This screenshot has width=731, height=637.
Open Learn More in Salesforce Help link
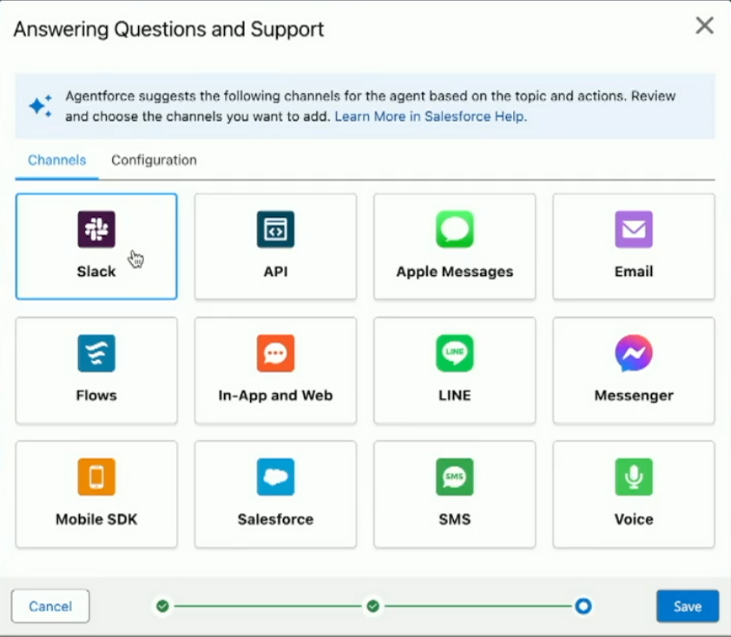pos(431,116)
